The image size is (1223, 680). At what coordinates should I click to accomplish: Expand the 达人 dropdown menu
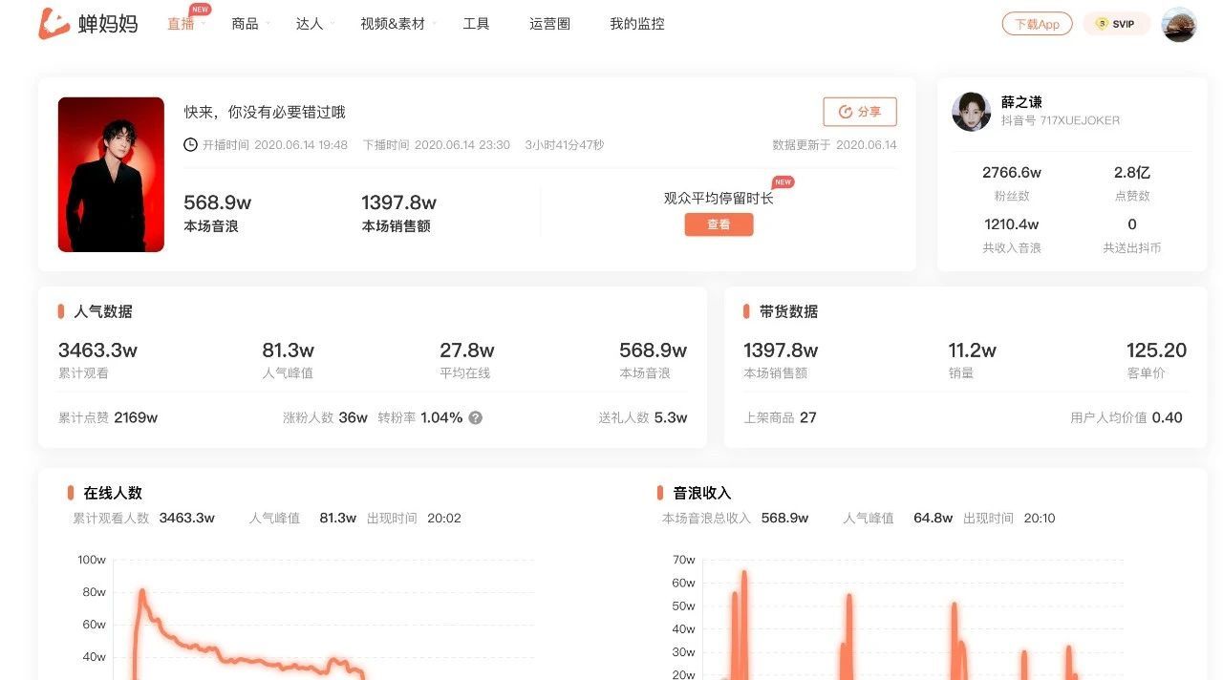[310, 24]
